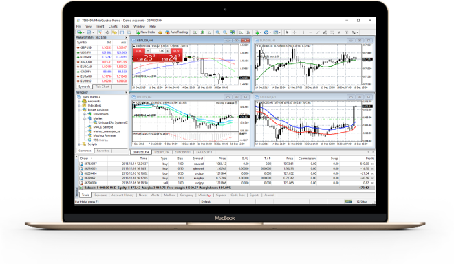Viewport: 454px width, 264px height.
Task: Open the View menu
Action: click(x=89, y=26)
